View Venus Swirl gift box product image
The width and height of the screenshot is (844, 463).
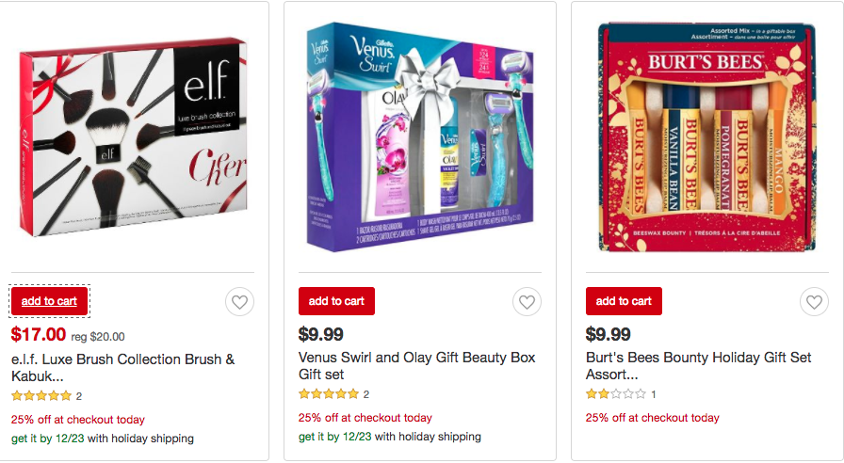(420, 137)
